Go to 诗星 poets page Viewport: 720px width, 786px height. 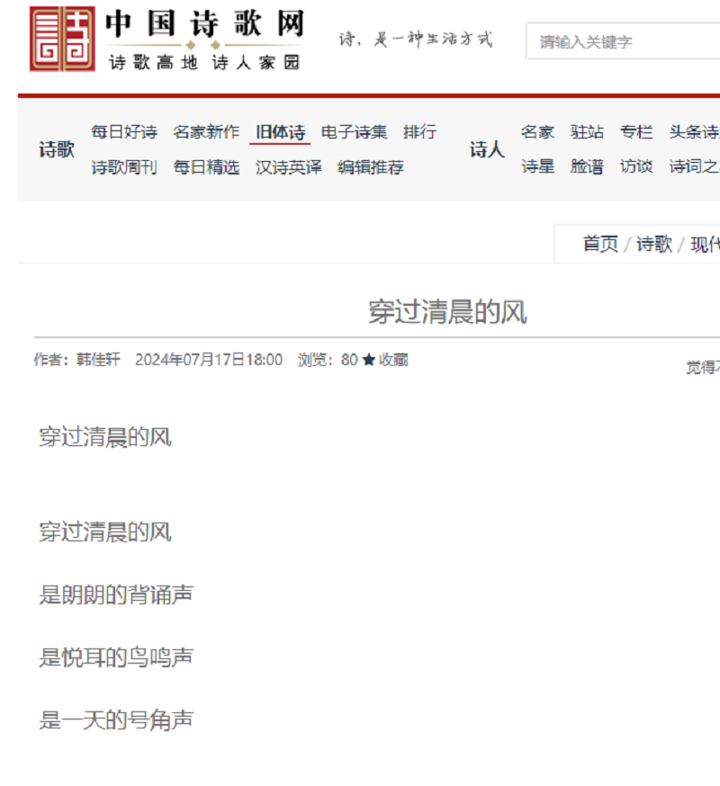click(537, 167)
